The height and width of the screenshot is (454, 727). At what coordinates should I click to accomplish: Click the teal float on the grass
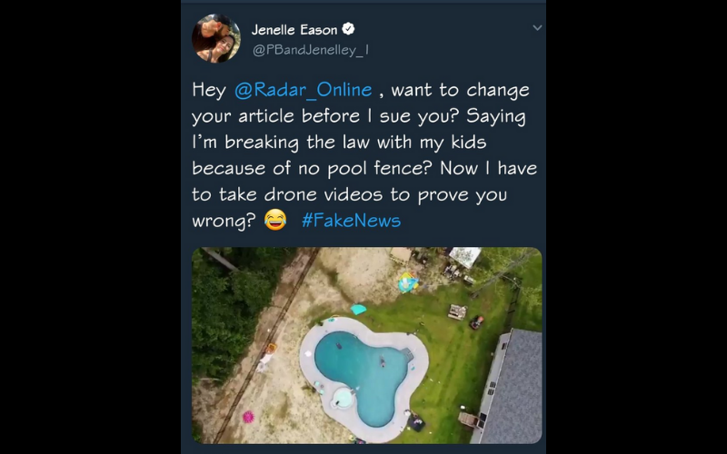358,309
